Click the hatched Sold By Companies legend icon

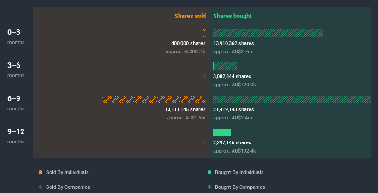pyautogui.click(x=41, y=187)
